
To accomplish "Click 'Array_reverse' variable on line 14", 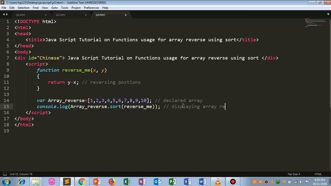I will tap(66, 101).
